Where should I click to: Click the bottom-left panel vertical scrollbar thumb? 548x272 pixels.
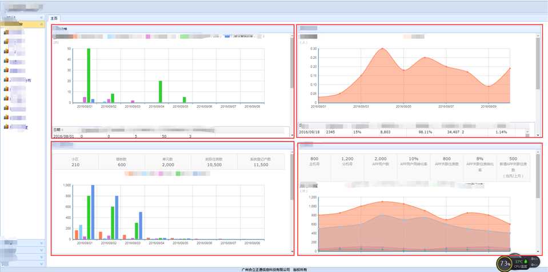point(292,177)
